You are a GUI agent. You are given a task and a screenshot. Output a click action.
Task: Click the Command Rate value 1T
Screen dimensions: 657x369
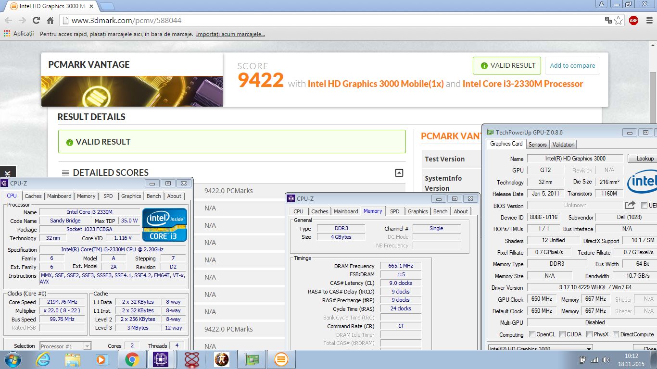pyautogui.click(x=401, y=326)
